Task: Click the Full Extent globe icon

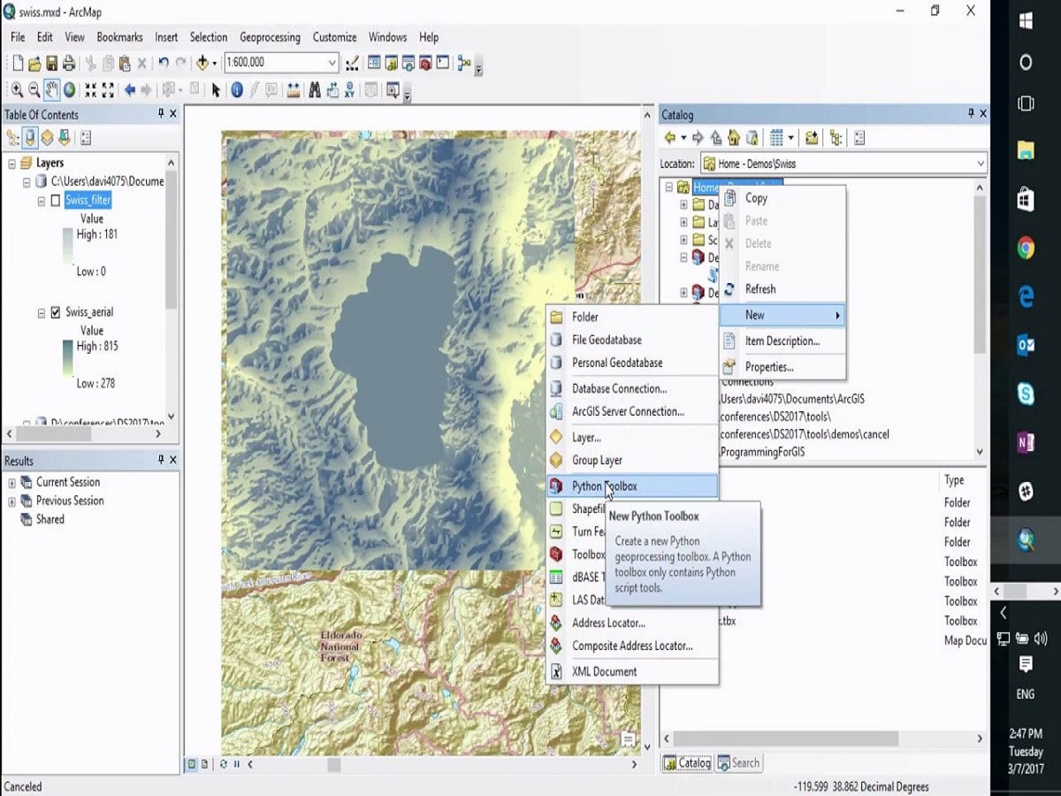Action: point(69,89)
